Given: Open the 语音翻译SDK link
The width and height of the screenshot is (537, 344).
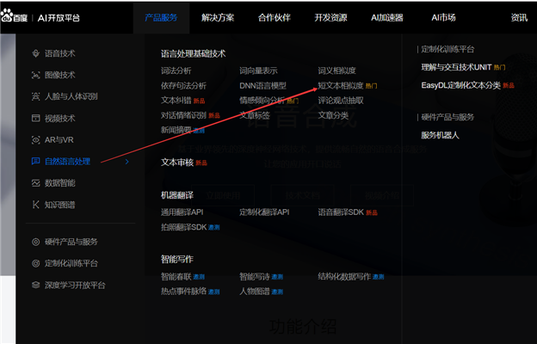Looking at the screenshot, I should coord(341,212).
